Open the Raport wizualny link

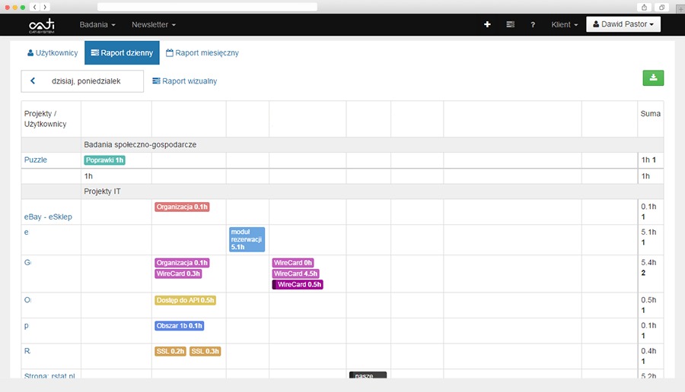(x=184, y=81)
